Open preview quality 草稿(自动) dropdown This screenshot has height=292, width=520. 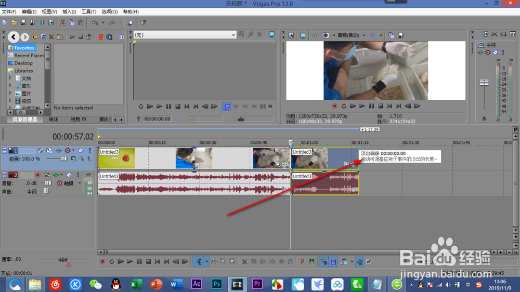click(x=351, y=35)
